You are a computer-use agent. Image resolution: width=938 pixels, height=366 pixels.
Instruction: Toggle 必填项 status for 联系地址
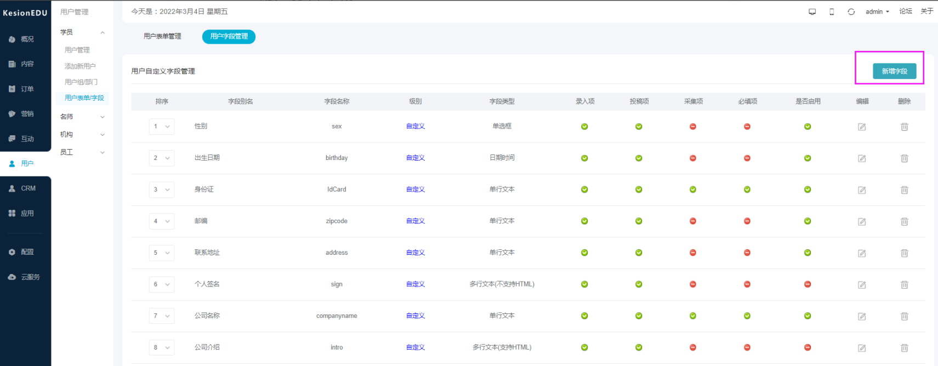tap(747, 253)
